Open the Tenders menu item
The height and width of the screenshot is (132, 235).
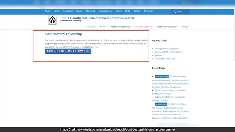tap(137, 11)
